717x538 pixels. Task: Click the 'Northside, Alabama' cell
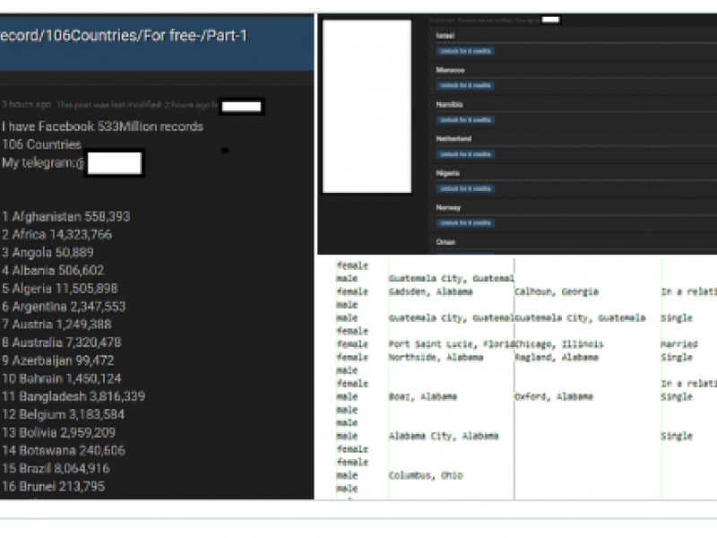tap(436, 358)
